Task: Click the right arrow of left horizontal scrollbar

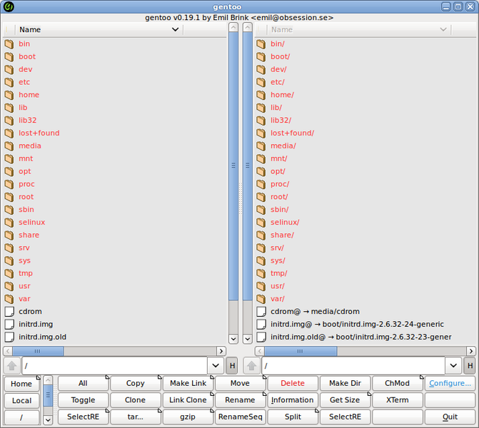Action: tap(221, 351)
